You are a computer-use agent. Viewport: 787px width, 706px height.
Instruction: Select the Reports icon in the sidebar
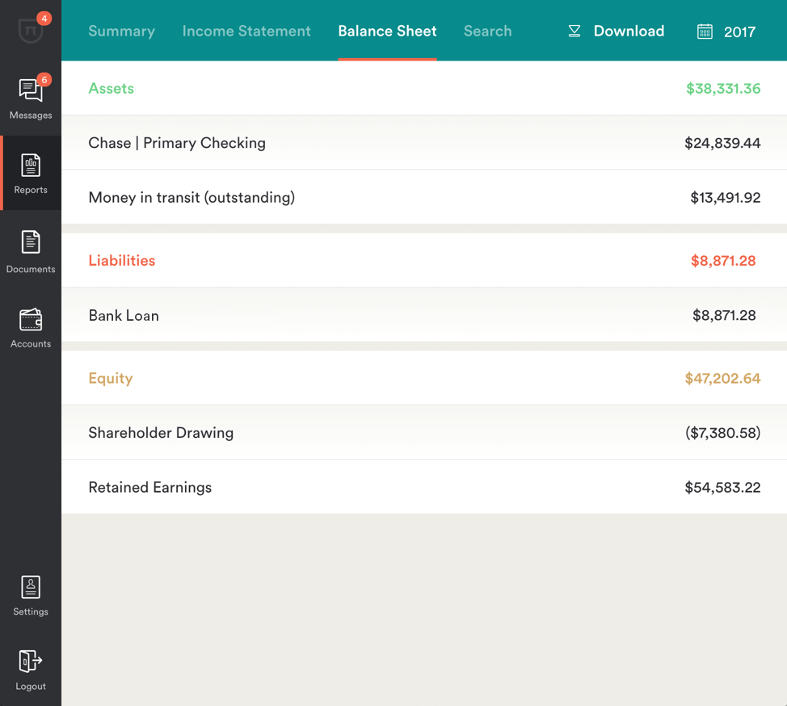click(x=31, y=166)
